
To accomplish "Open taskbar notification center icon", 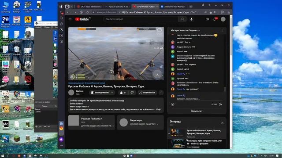I will click(278, 156).
